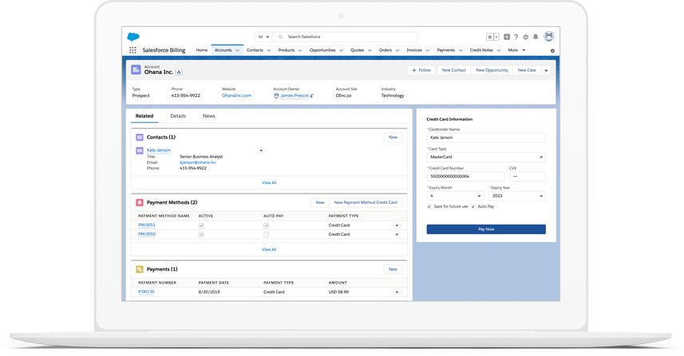Open the favorites list arrow beside the star
The width and height of the screenshot is (684, 356).
496,37
